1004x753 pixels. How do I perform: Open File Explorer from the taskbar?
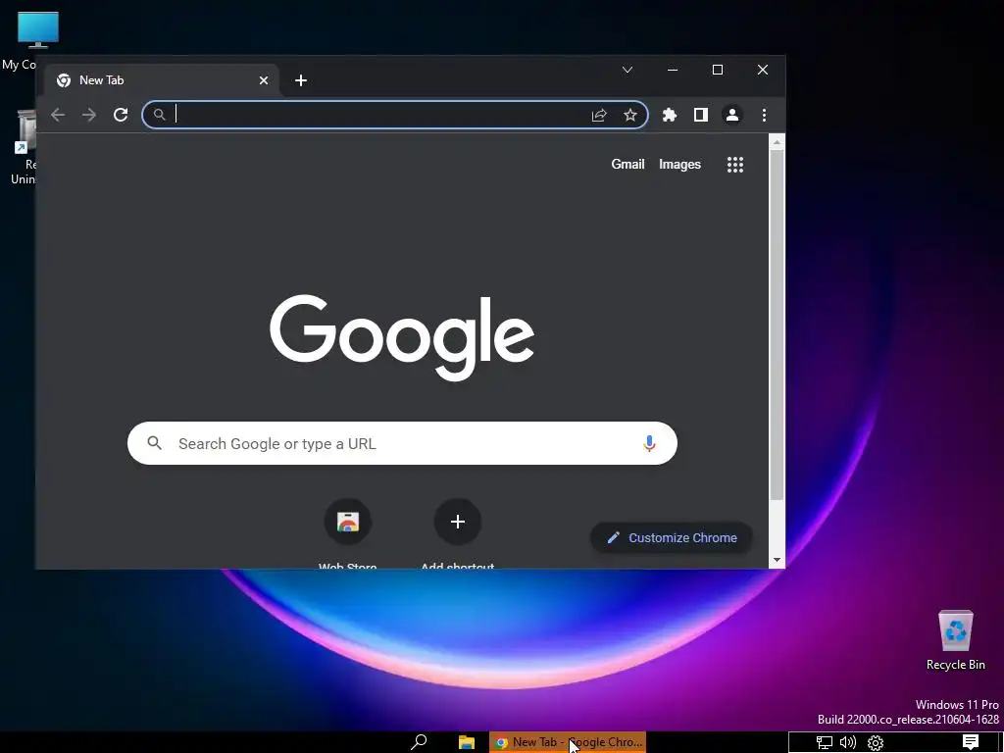[x=467, y=742]
